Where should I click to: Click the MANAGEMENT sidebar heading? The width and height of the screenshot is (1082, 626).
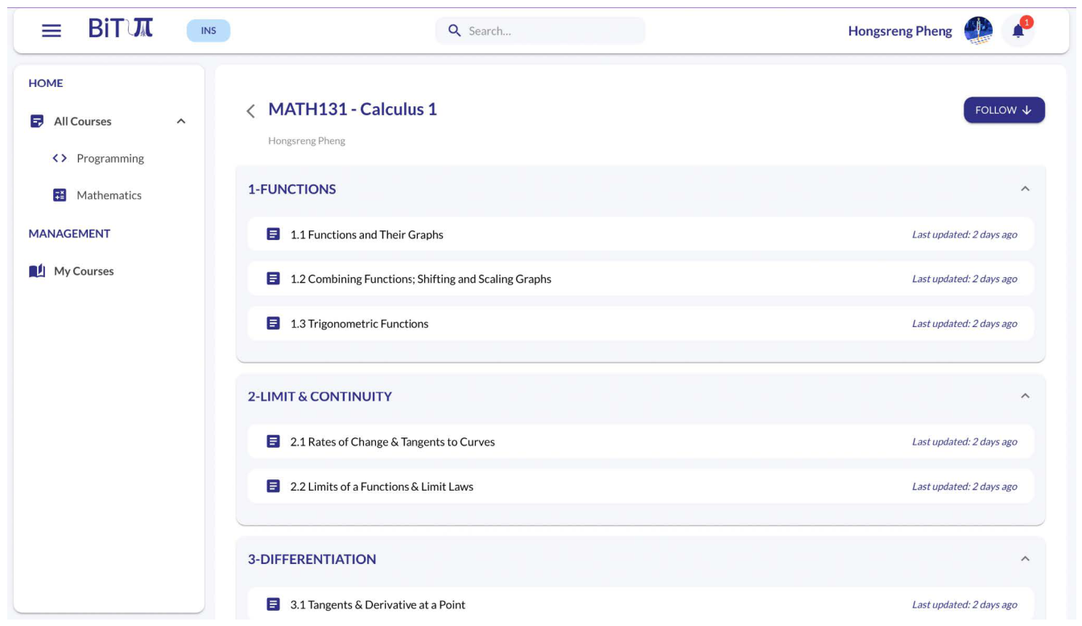[69, 234]
